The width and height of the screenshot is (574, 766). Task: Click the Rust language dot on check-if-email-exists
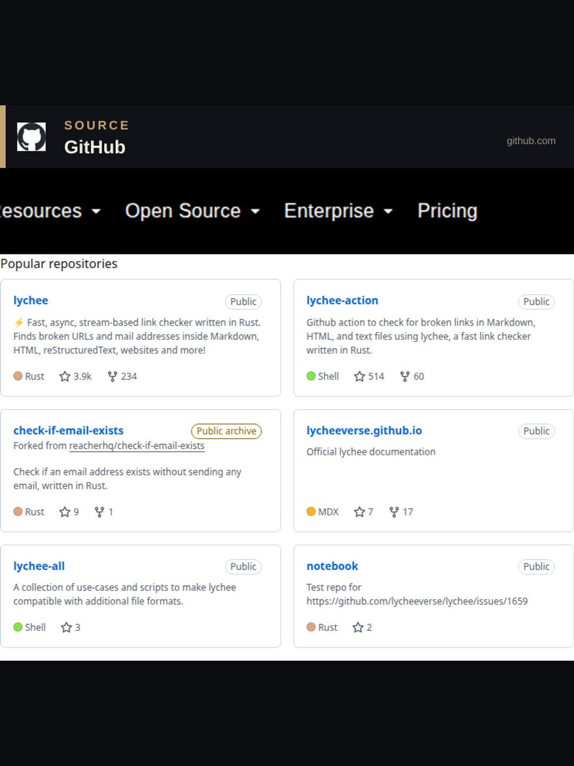(x=18, y=512)
